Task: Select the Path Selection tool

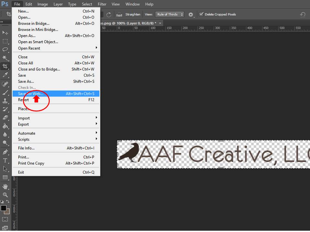Action: point(5,169)
